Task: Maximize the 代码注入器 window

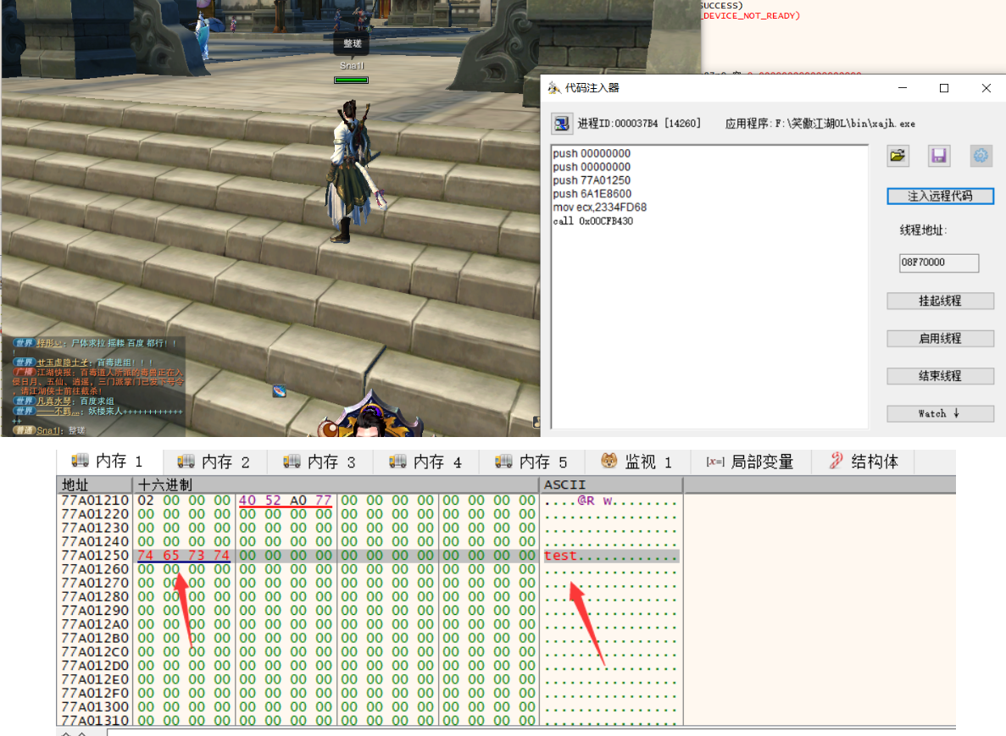Action: click(944, 88)
